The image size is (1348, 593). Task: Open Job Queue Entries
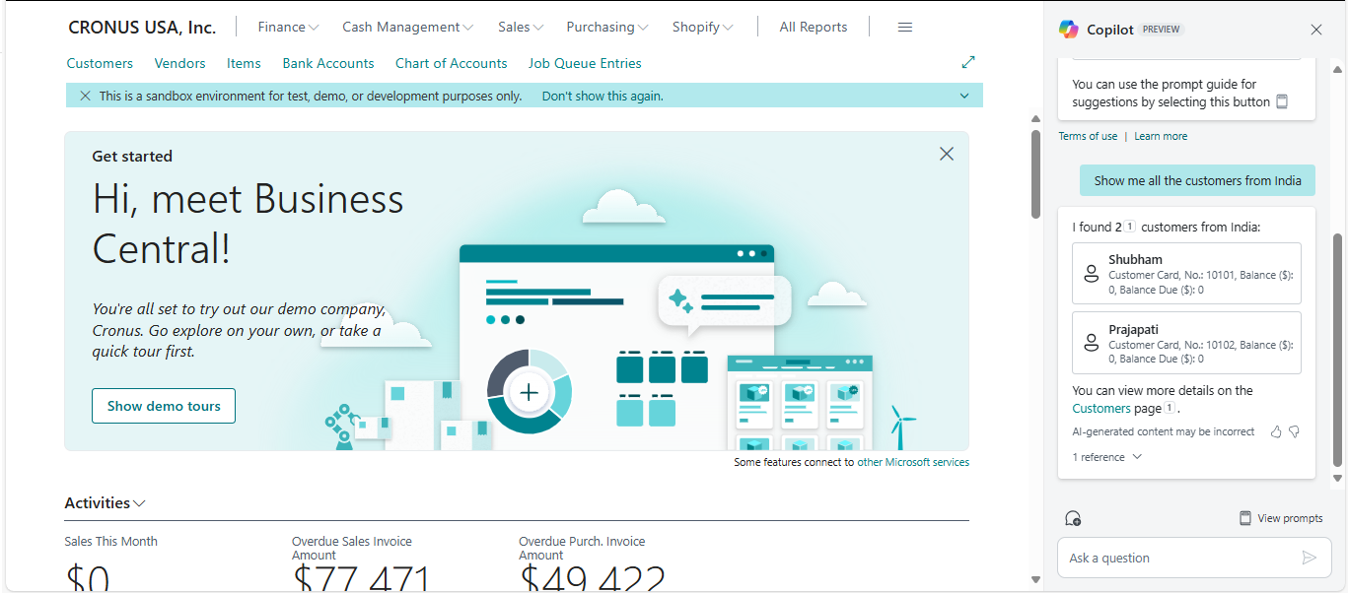tap(585, 63)
